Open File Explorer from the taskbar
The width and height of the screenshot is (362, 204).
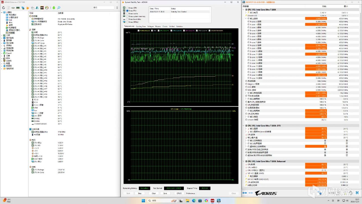(188, 201)
